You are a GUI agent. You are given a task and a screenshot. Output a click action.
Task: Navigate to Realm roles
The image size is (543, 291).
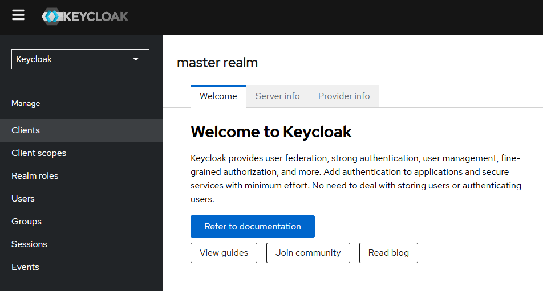point(35,176)
